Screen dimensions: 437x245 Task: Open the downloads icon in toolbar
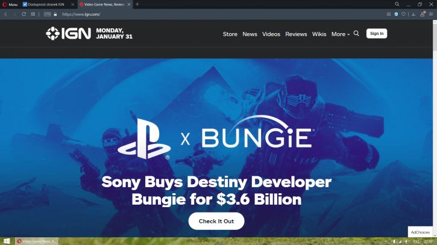tap(413, 14)
